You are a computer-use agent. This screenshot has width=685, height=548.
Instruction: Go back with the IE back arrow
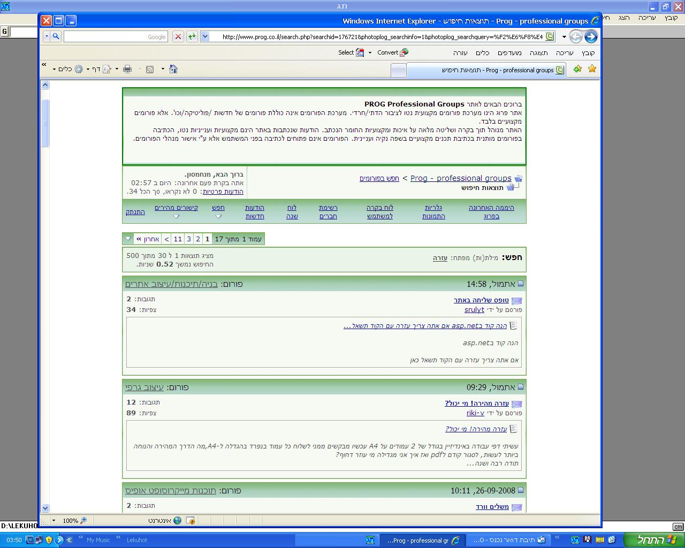point(591,36)
